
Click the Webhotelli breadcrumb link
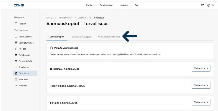pos(83,18)
